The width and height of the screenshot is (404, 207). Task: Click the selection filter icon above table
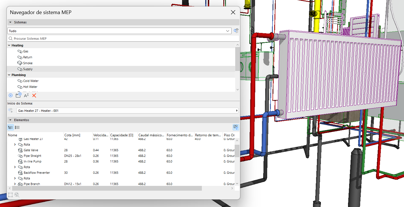[x=236, y=127]
